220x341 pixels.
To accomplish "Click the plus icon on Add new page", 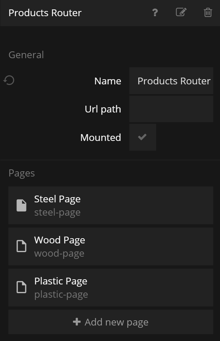I will (77, 322).
